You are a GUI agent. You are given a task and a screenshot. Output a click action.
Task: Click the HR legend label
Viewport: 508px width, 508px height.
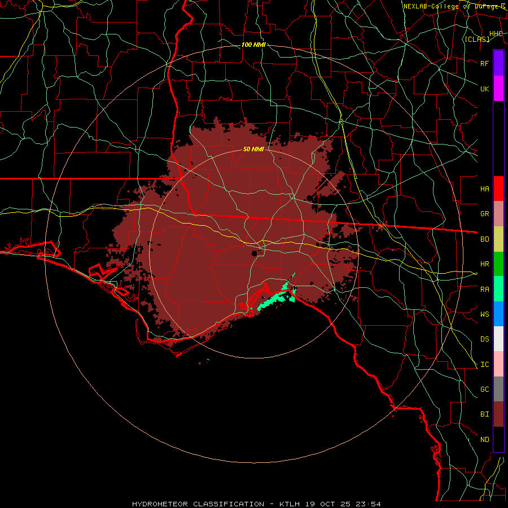click(x=484, y=264)
